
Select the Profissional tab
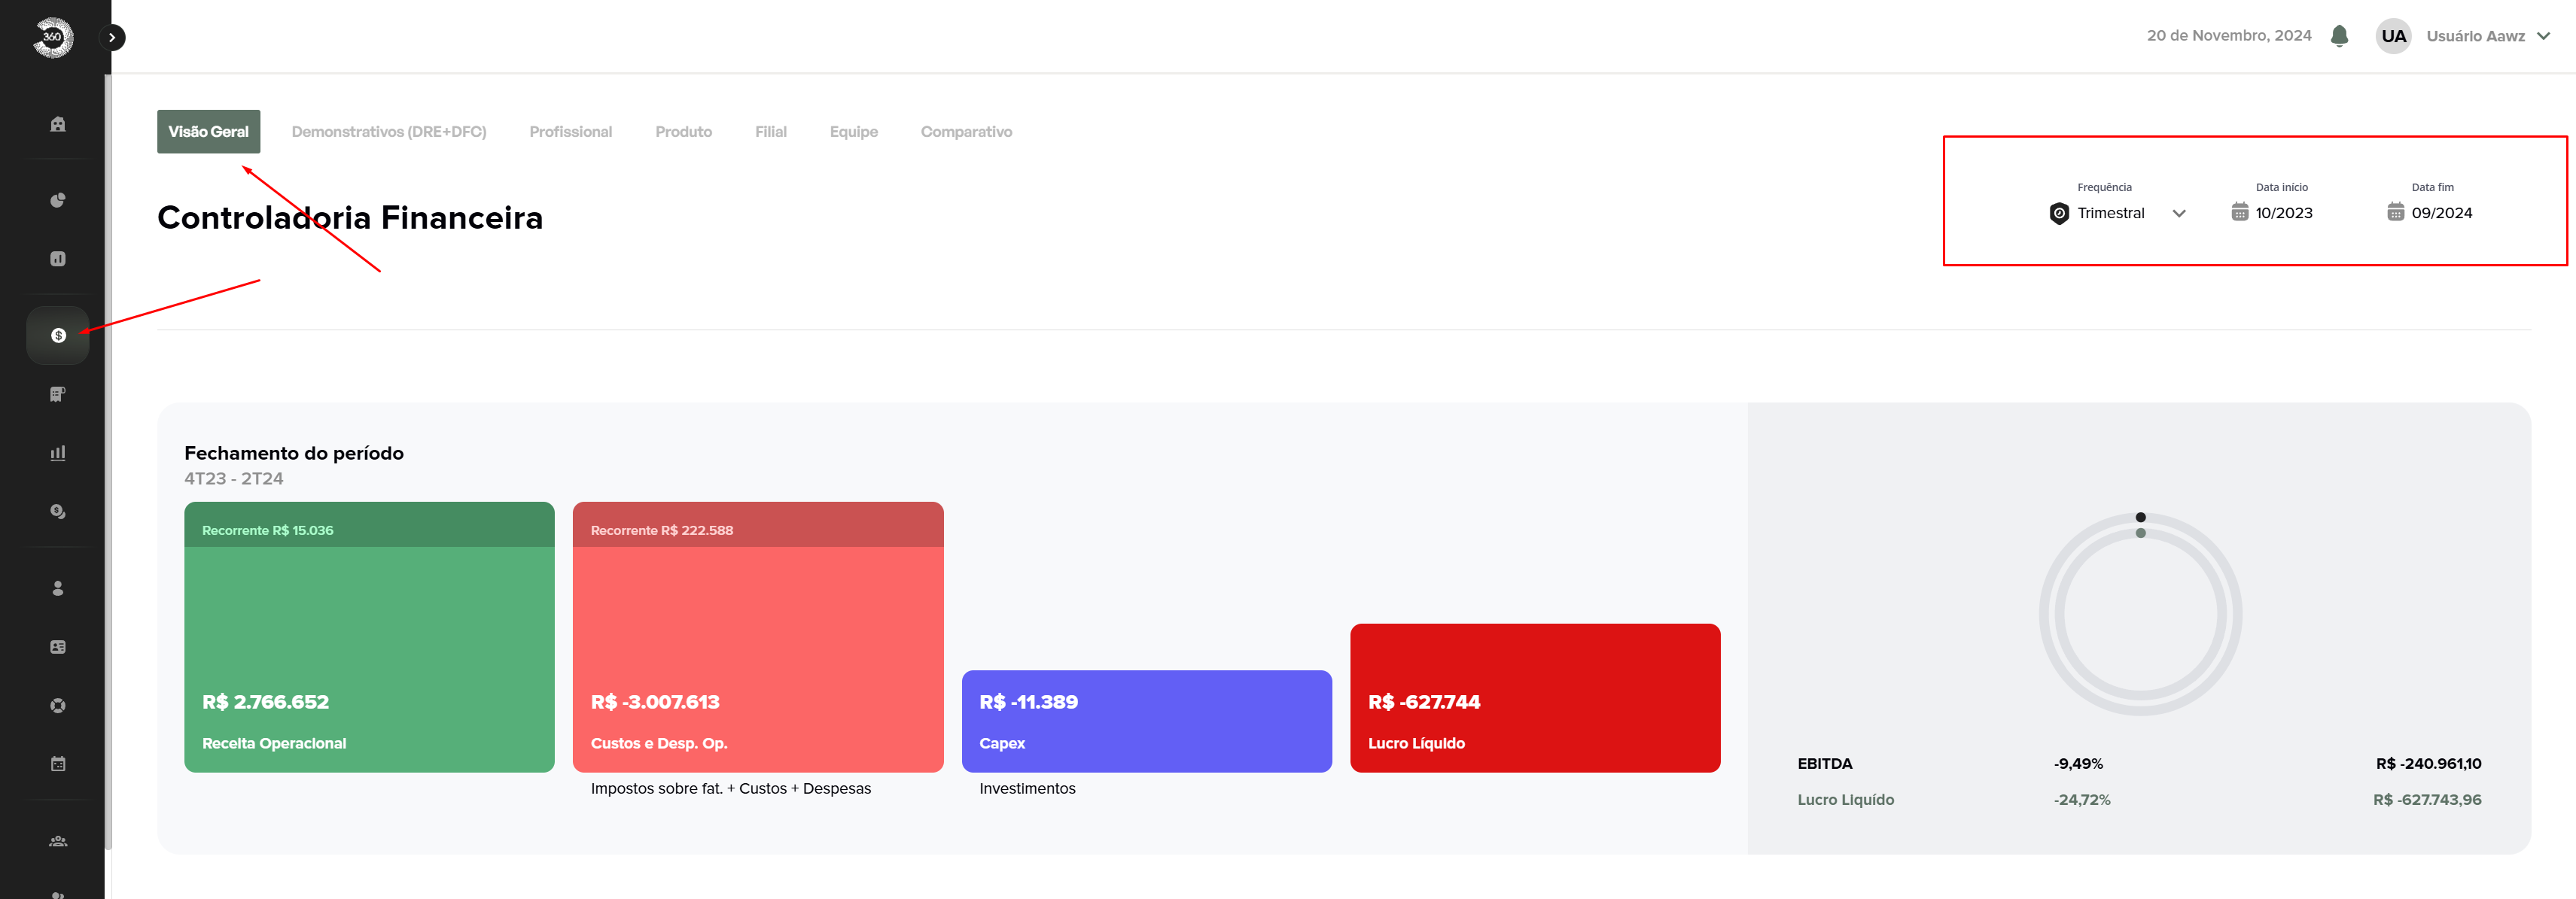pyautogui.click(x=570, y=132)
